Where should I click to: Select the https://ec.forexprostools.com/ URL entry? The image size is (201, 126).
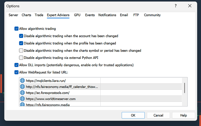click(100, 93)
